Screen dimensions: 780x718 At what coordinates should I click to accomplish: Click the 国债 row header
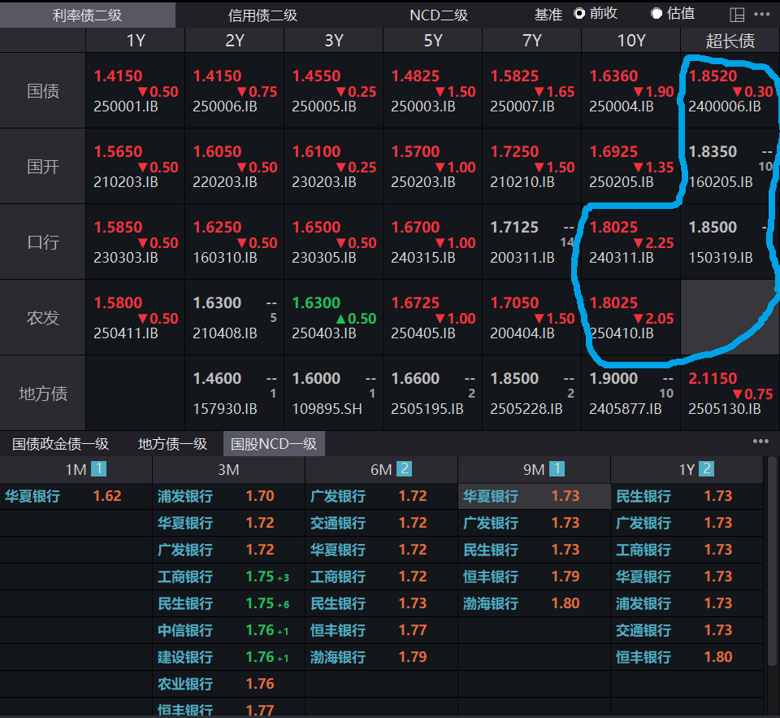point(43,90)
